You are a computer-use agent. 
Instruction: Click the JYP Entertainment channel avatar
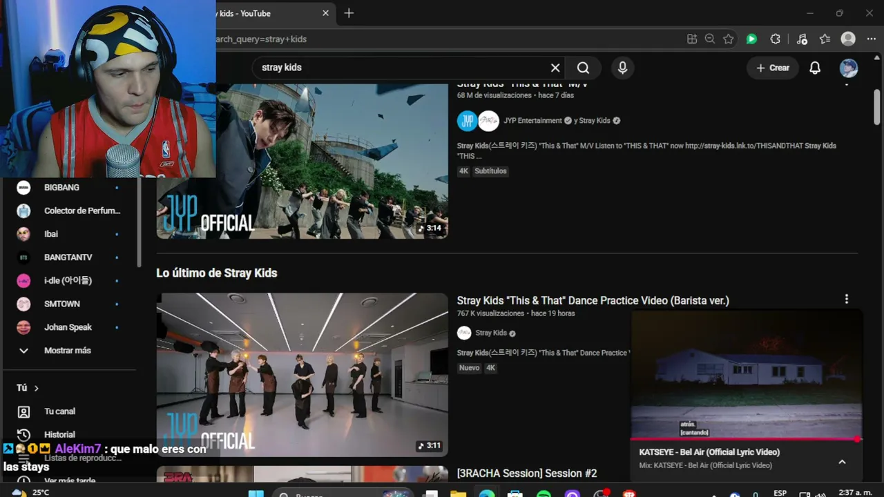[468, 121]
